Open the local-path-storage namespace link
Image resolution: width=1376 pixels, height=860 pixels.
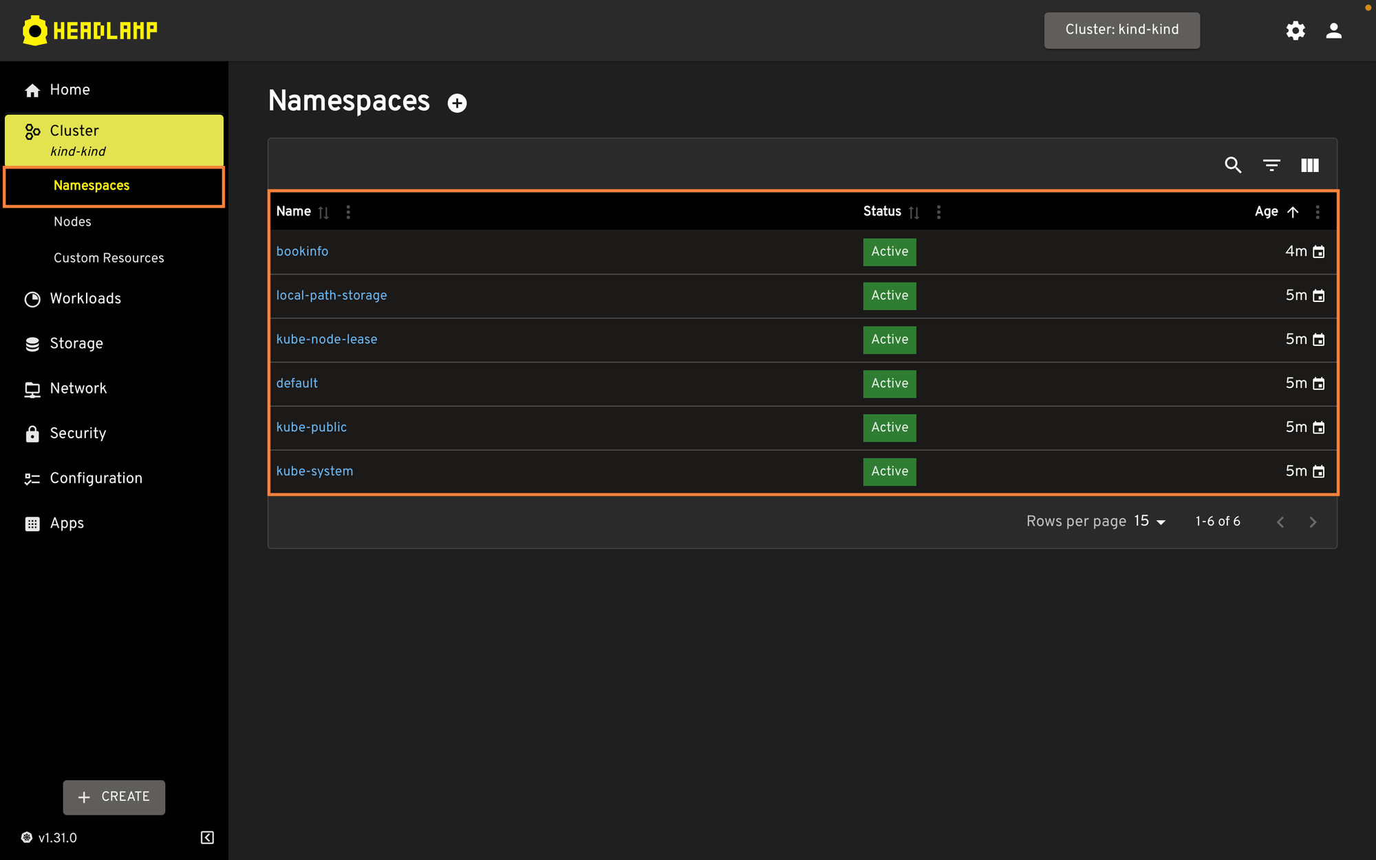click(332, 295)
